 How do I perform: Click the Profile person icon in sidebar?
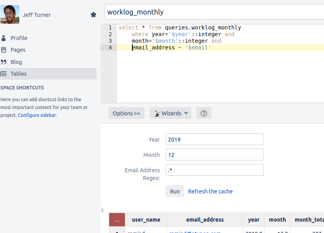(4, 38)
